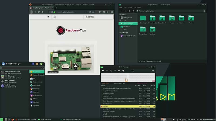
Task: Open Manjaro application menu button on panel
Action: coord(2,119)
